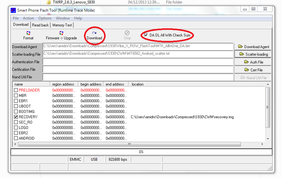
Task: Sort by the name column header
Action: [31, 84]
